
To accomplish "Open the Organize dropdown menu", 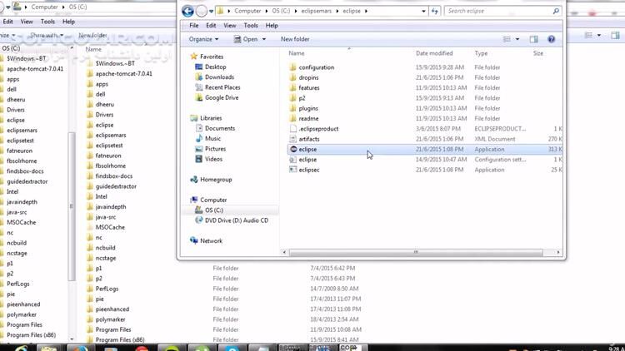I will (x=203, y=39).
